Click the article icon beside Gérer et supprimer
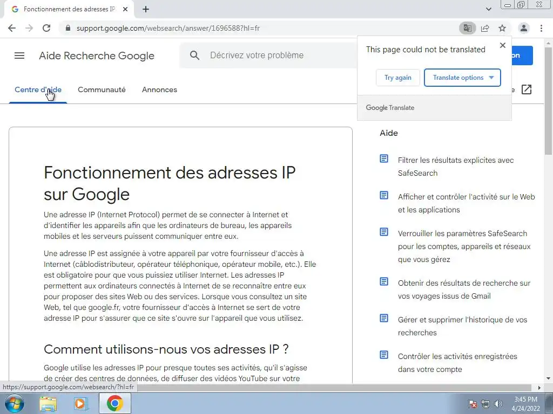This screenshot has height=414, width=553. pyautogui.click(x=384, y=318)
